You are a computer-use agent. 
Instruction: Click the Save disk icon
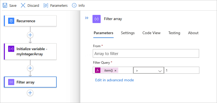[x=5, y=5]
